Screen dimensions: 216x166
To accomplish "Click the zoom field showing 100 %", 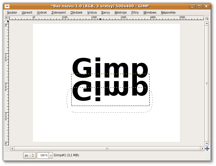I will [x=43, y=155].
